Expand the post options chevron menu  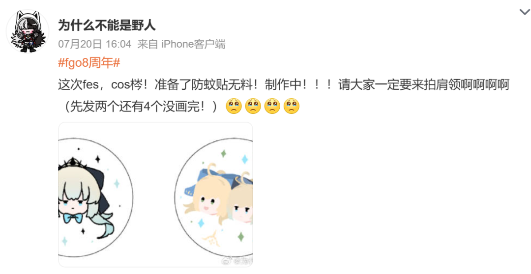pyautogui.click(x=525, y=12)
